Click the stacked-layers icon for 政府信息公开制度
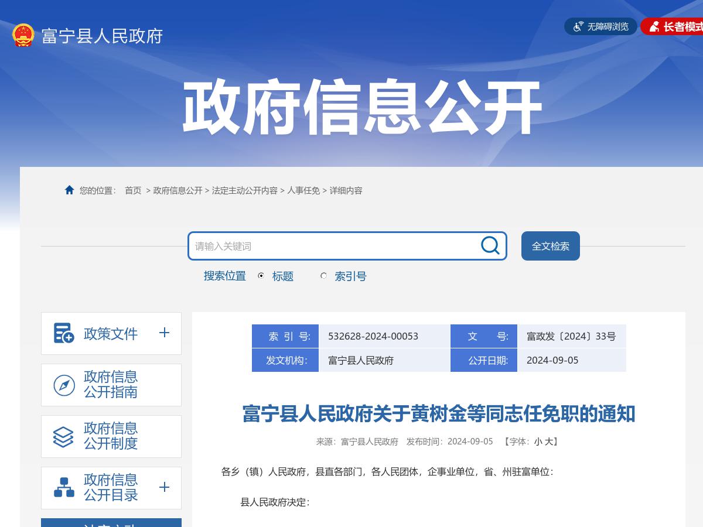Image resolution: width=703 pixels, height=527 pixels. pyautogui.click(x=63, y=436)
